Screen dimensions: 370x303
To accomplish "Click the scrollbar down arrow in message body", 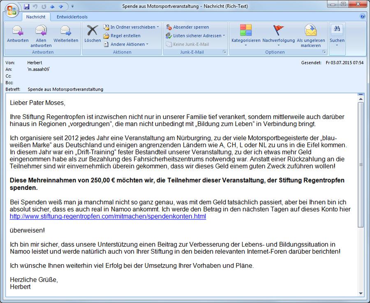I will click(x=361, y=293).
